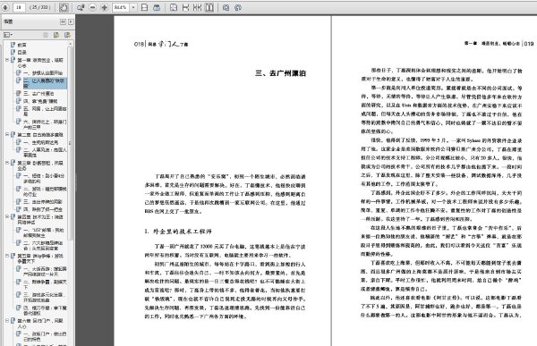537x346 pixels.
Task: Switch to single page continuous view
Action: [185, 7]
